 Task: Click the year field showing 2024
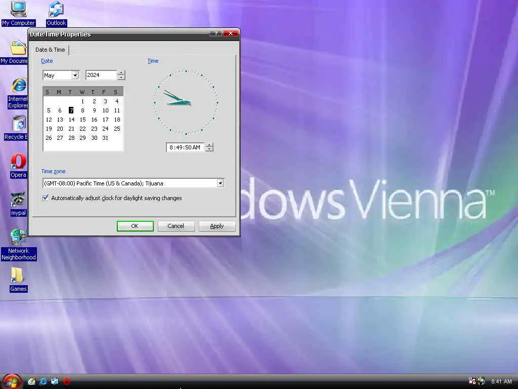pos(101,75)
